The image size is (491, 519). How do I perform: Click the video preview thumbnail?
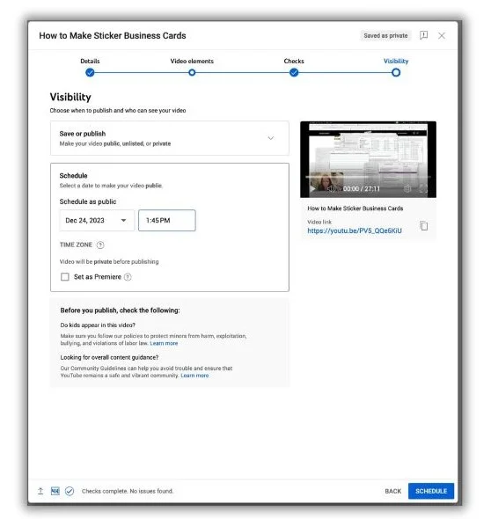pyautogui.click(x=368, y=159)
